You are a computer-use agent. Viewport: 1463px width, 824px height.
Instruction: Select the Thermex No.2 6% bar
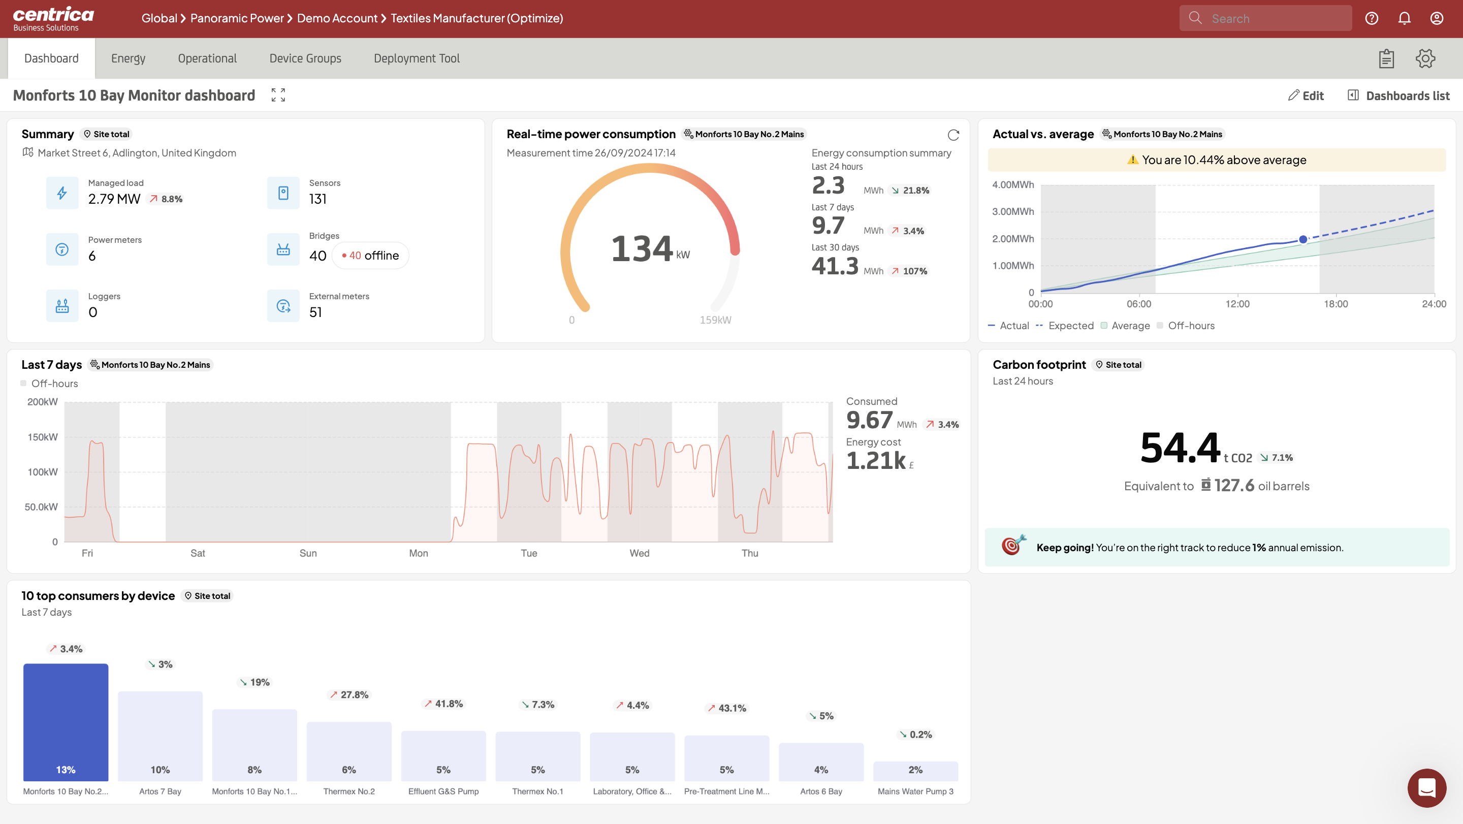[x=349, y=751]
